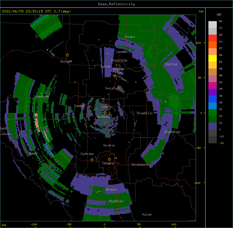Screen dimensions: 233x228
Task: Select the bright yellow 54-51 dBZ legend band
Action: (x=212, y=58)
